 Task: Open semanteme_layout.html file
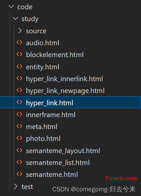[63, 151]
